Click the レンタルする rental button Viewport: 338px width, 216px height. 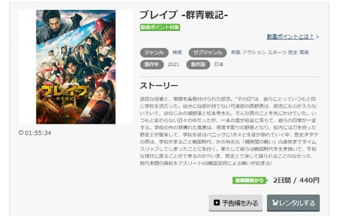tap(293, 203)
